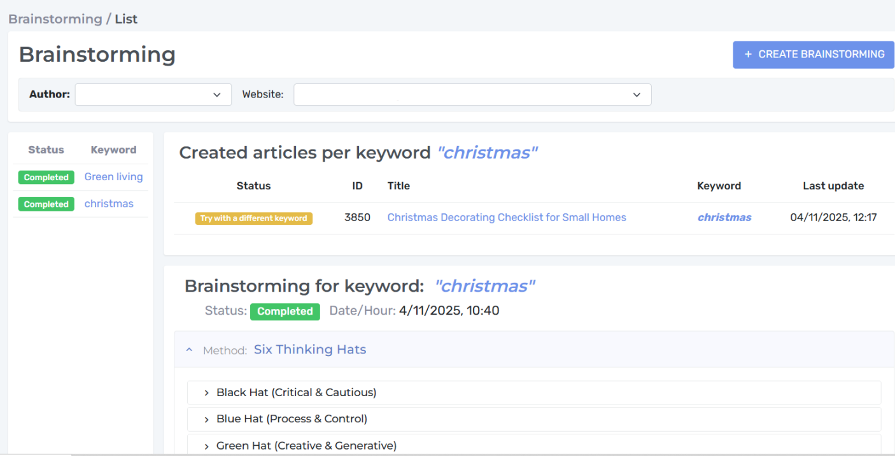Screen dimensions: 895x456
Task: Expand the Black Hat (Critical & Cautious) item
Action: tap(533, 392)
